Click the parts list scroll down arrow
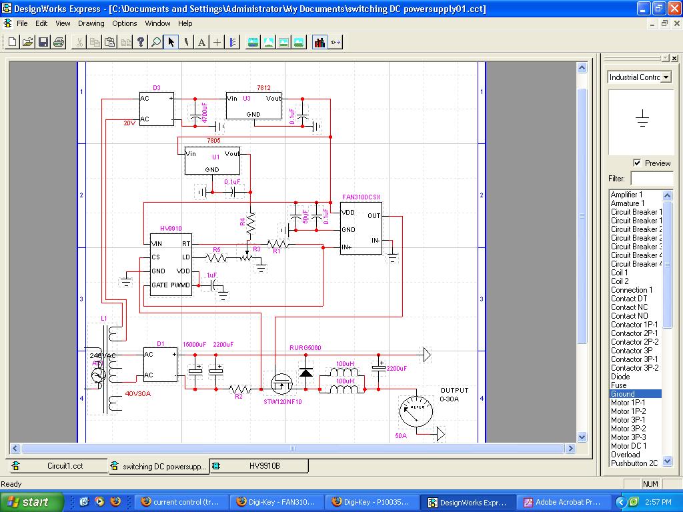683x512 pixels. [x=667, y=461]
